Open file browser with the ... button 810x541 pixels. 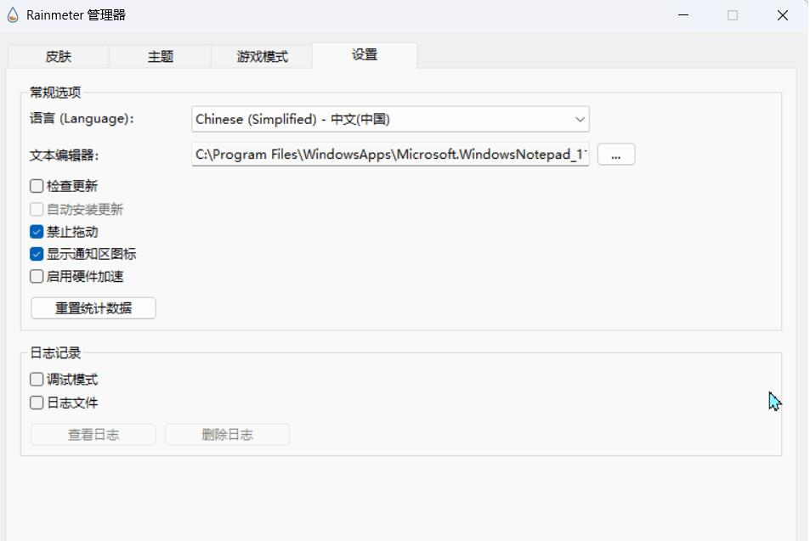pyautogui.click(x=615, y=155)
